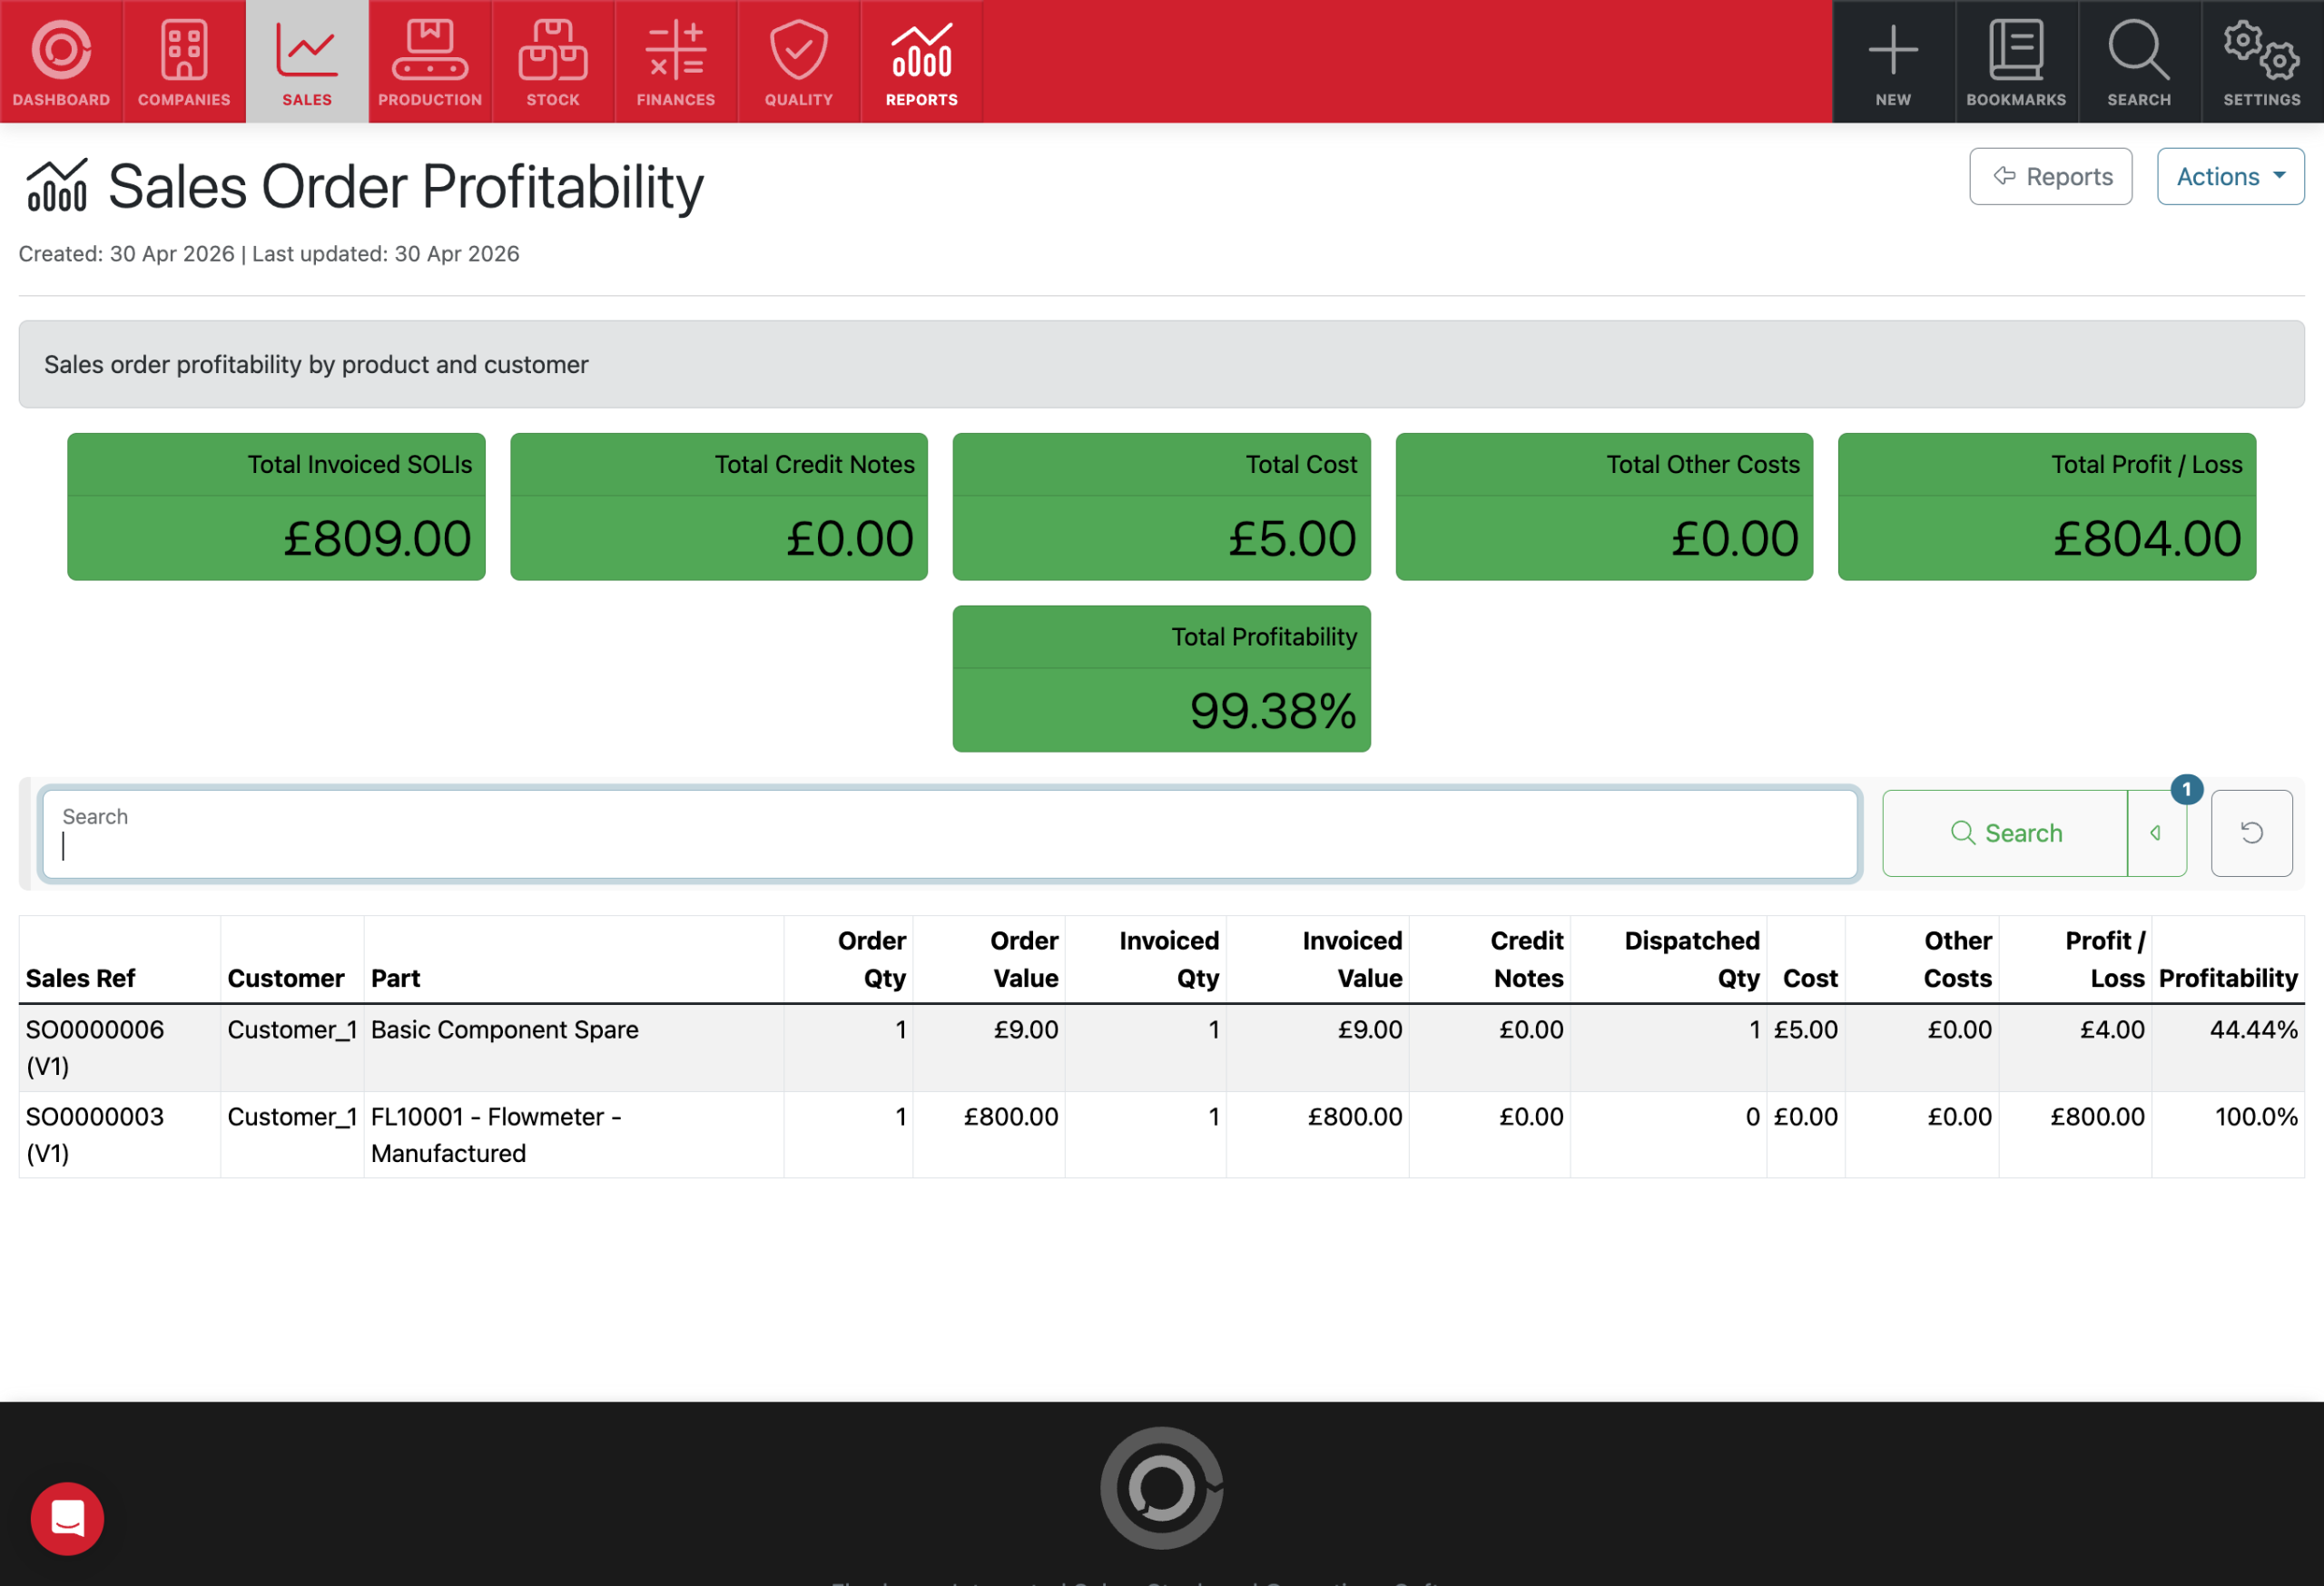The image size is (2324, 1586).
Task: Open the Stock module
Action: pos(553,62)
